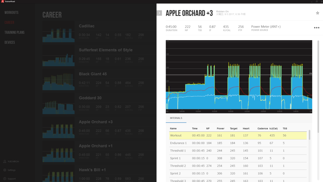Select the Goddard 30 ride

tap(90, 98)
